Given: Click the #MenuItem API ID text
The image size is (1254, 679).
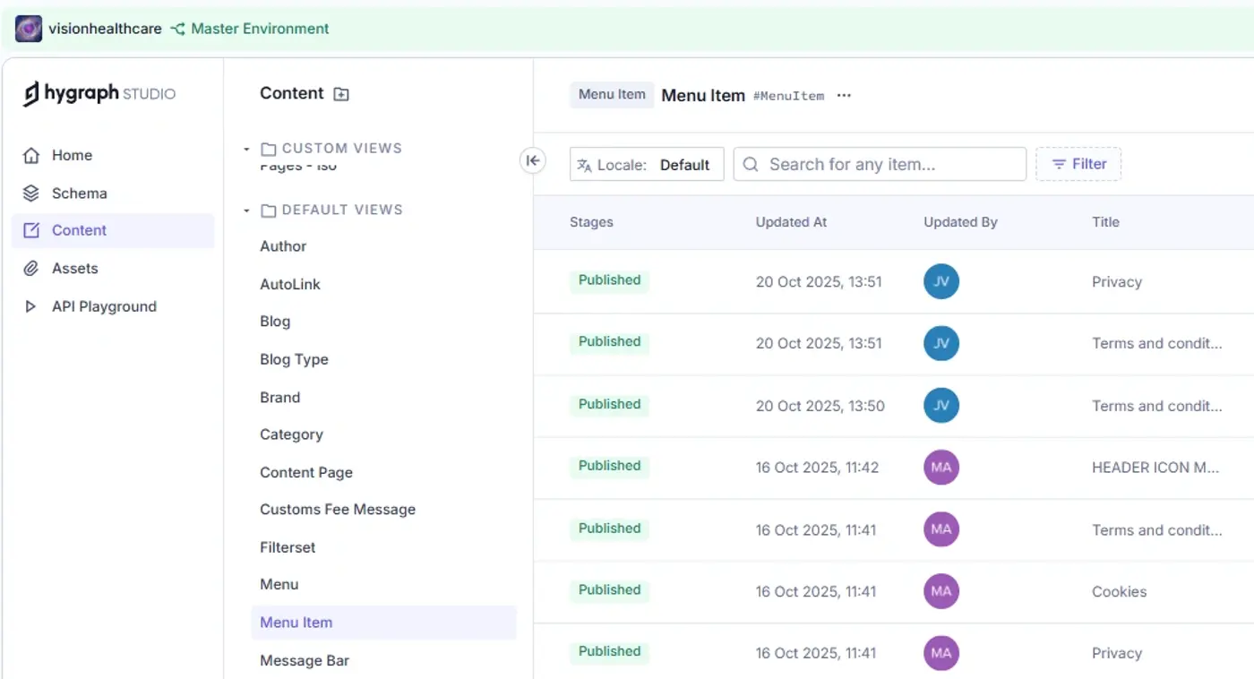Looking at the screenshot, I should coord(788,96).
